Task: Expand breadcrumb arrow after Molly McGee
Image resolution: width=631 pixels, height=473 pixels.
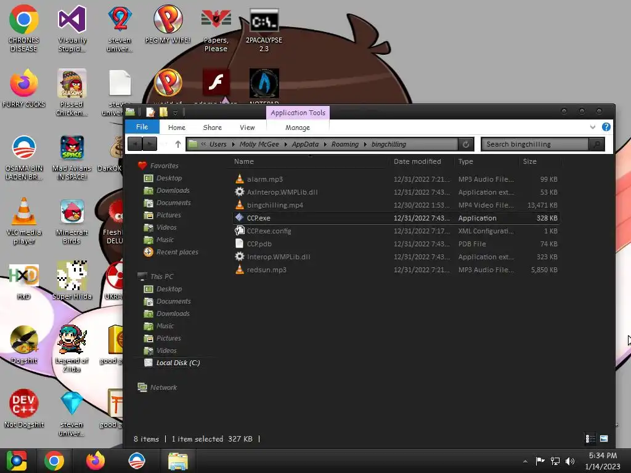Action: pos(285,144)
